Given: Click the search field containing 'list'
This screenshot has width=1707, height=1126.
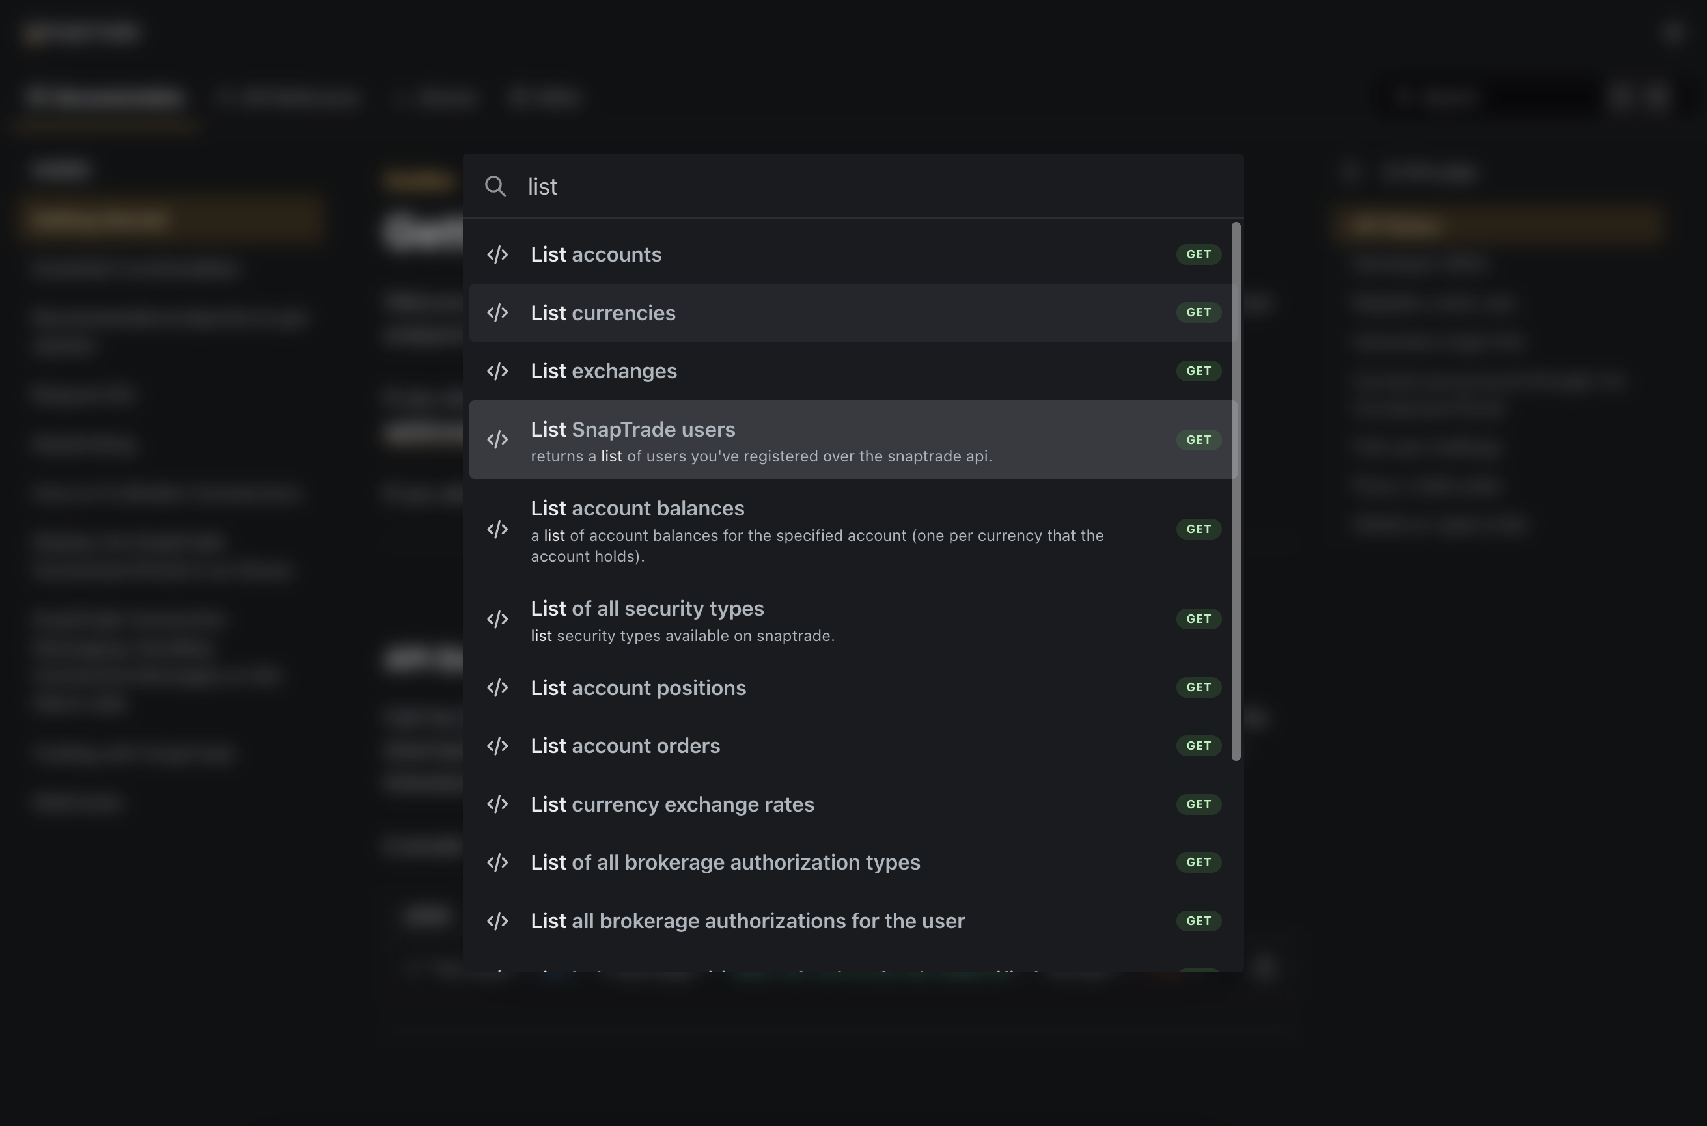Looking at the screenshot, I should point(853,187).
